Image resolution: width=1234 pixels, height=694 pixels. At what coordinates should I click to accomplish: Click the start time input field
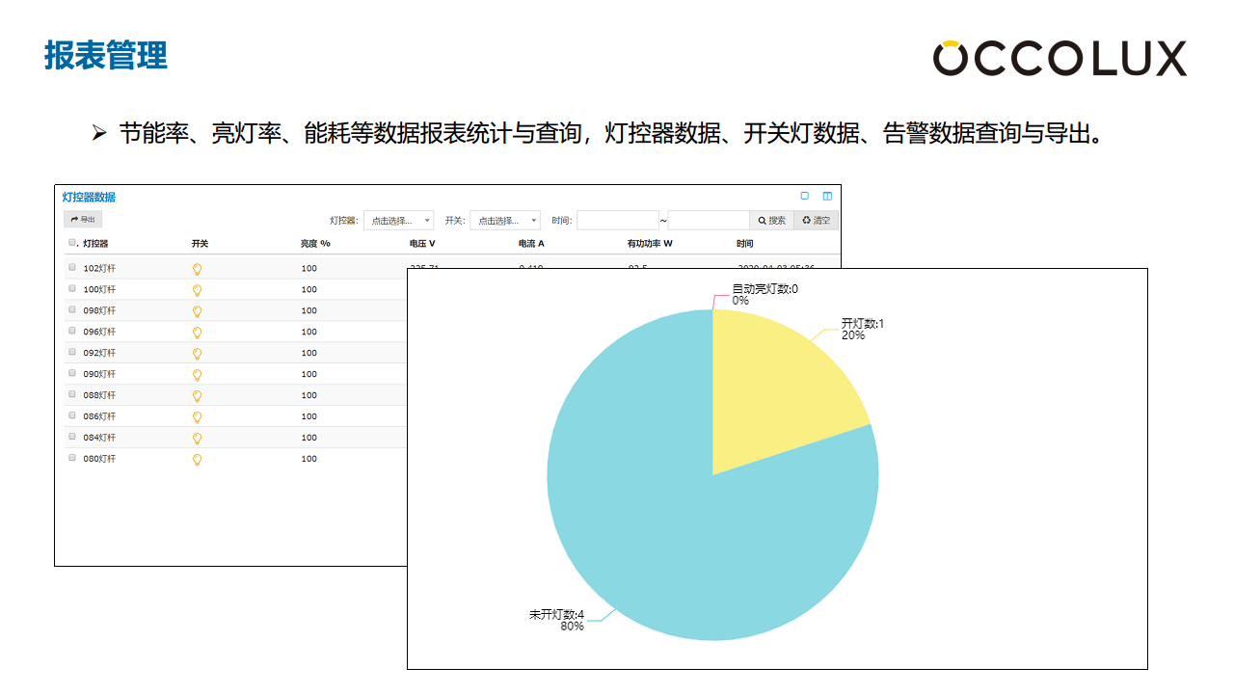tap(618, 221)
